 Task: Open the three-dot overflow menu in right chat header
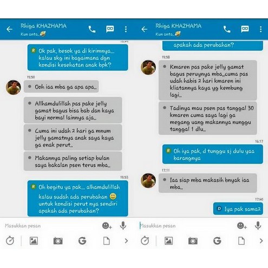[x=260, y=29]
